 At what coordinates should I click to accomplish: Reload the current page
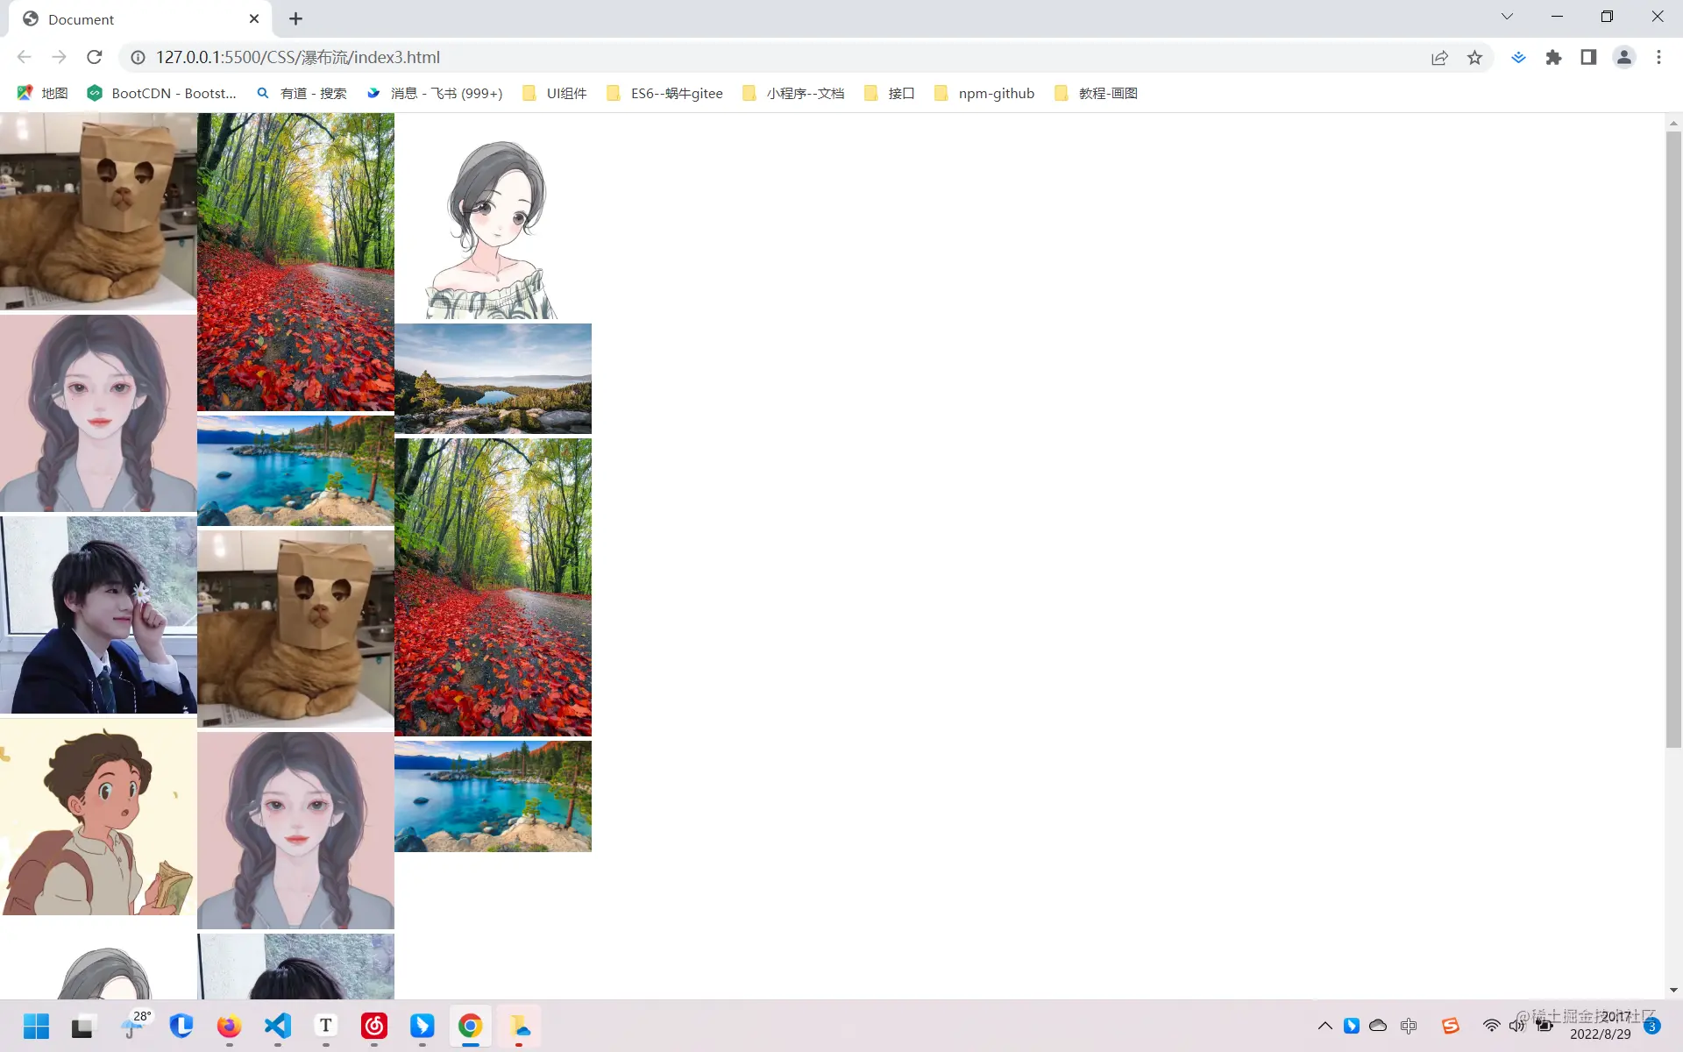[95, 57]
